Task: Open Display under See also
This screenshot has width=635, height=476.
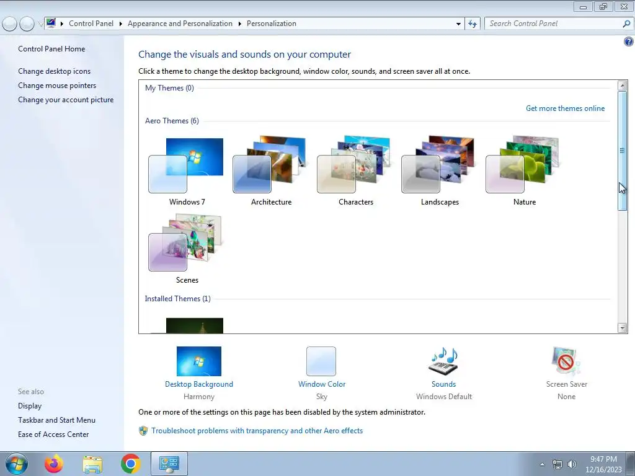Action: [x=30, y=406]
